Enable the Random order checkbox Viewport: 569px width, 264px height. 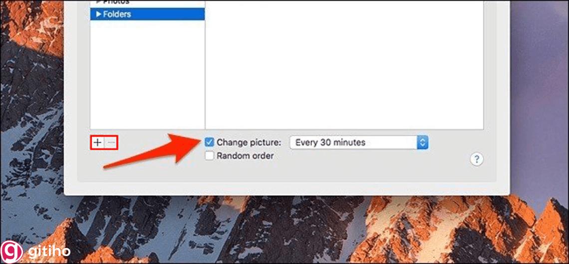click(x=210, y=156)
